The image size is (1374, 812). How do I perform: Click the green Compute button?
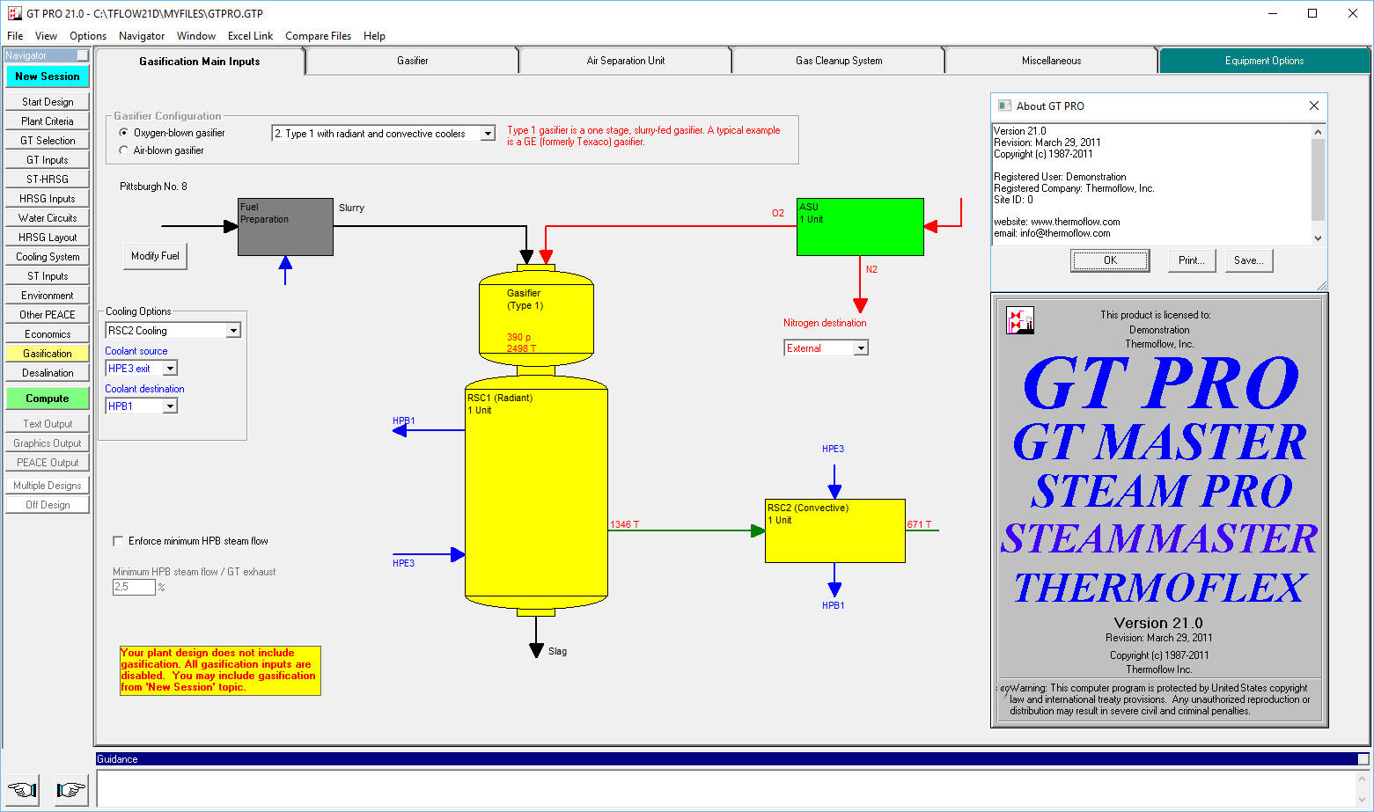click(48, 399)
